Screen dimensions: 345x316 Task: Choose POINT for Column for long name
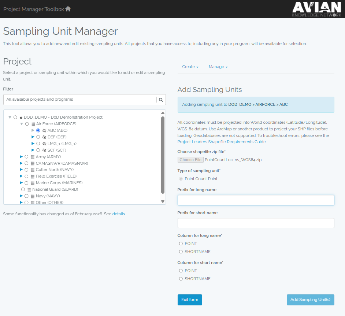(181, 243)
